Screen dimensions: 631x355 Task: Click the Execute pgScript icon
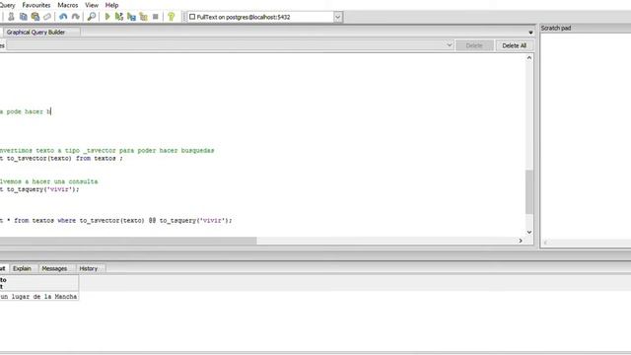tap(119, 17)
